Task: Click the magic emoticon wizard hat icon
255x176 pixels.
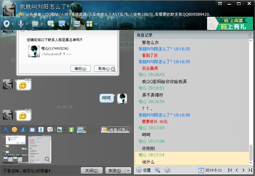Action: coord(23,130)
